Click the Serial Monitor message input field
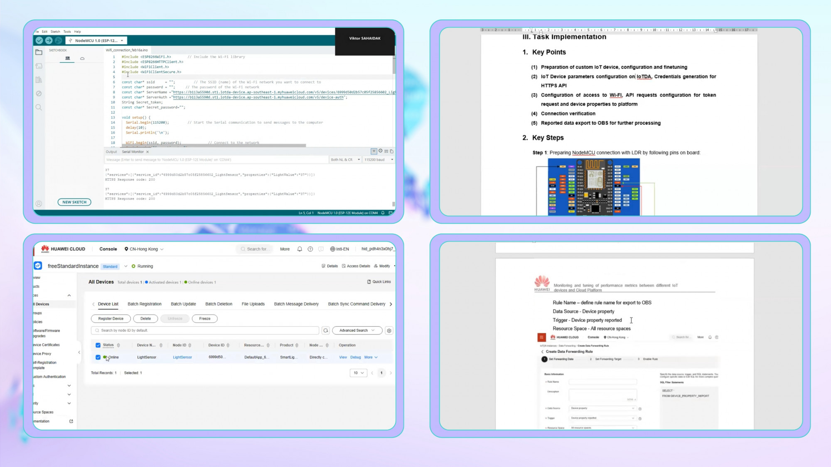831x467 pixels. point(216,159)
